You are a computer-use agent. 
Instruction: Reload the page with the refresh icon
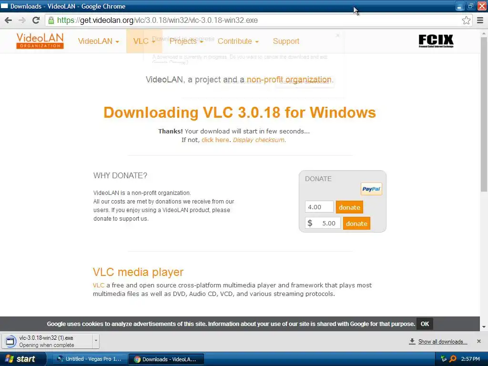coord(36,20)
